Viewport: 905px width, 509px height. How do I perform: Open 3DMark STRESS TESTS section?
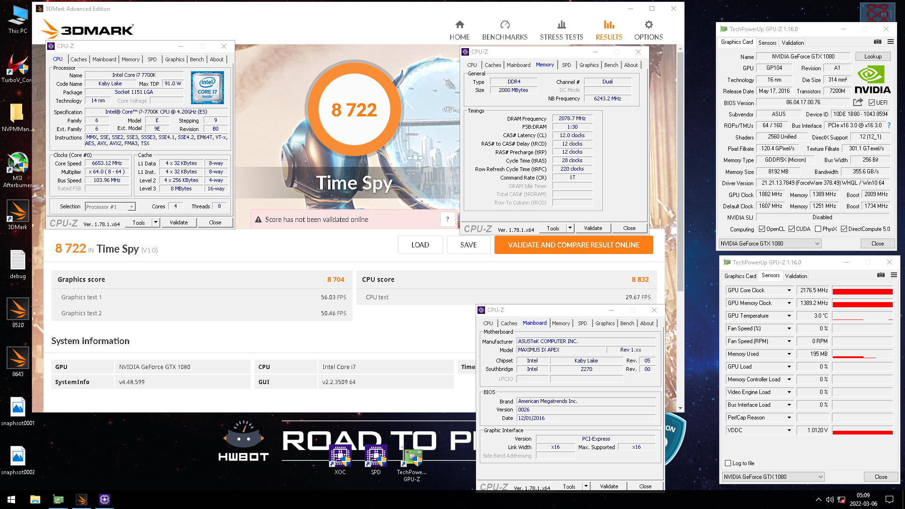[x=561, y=30]
